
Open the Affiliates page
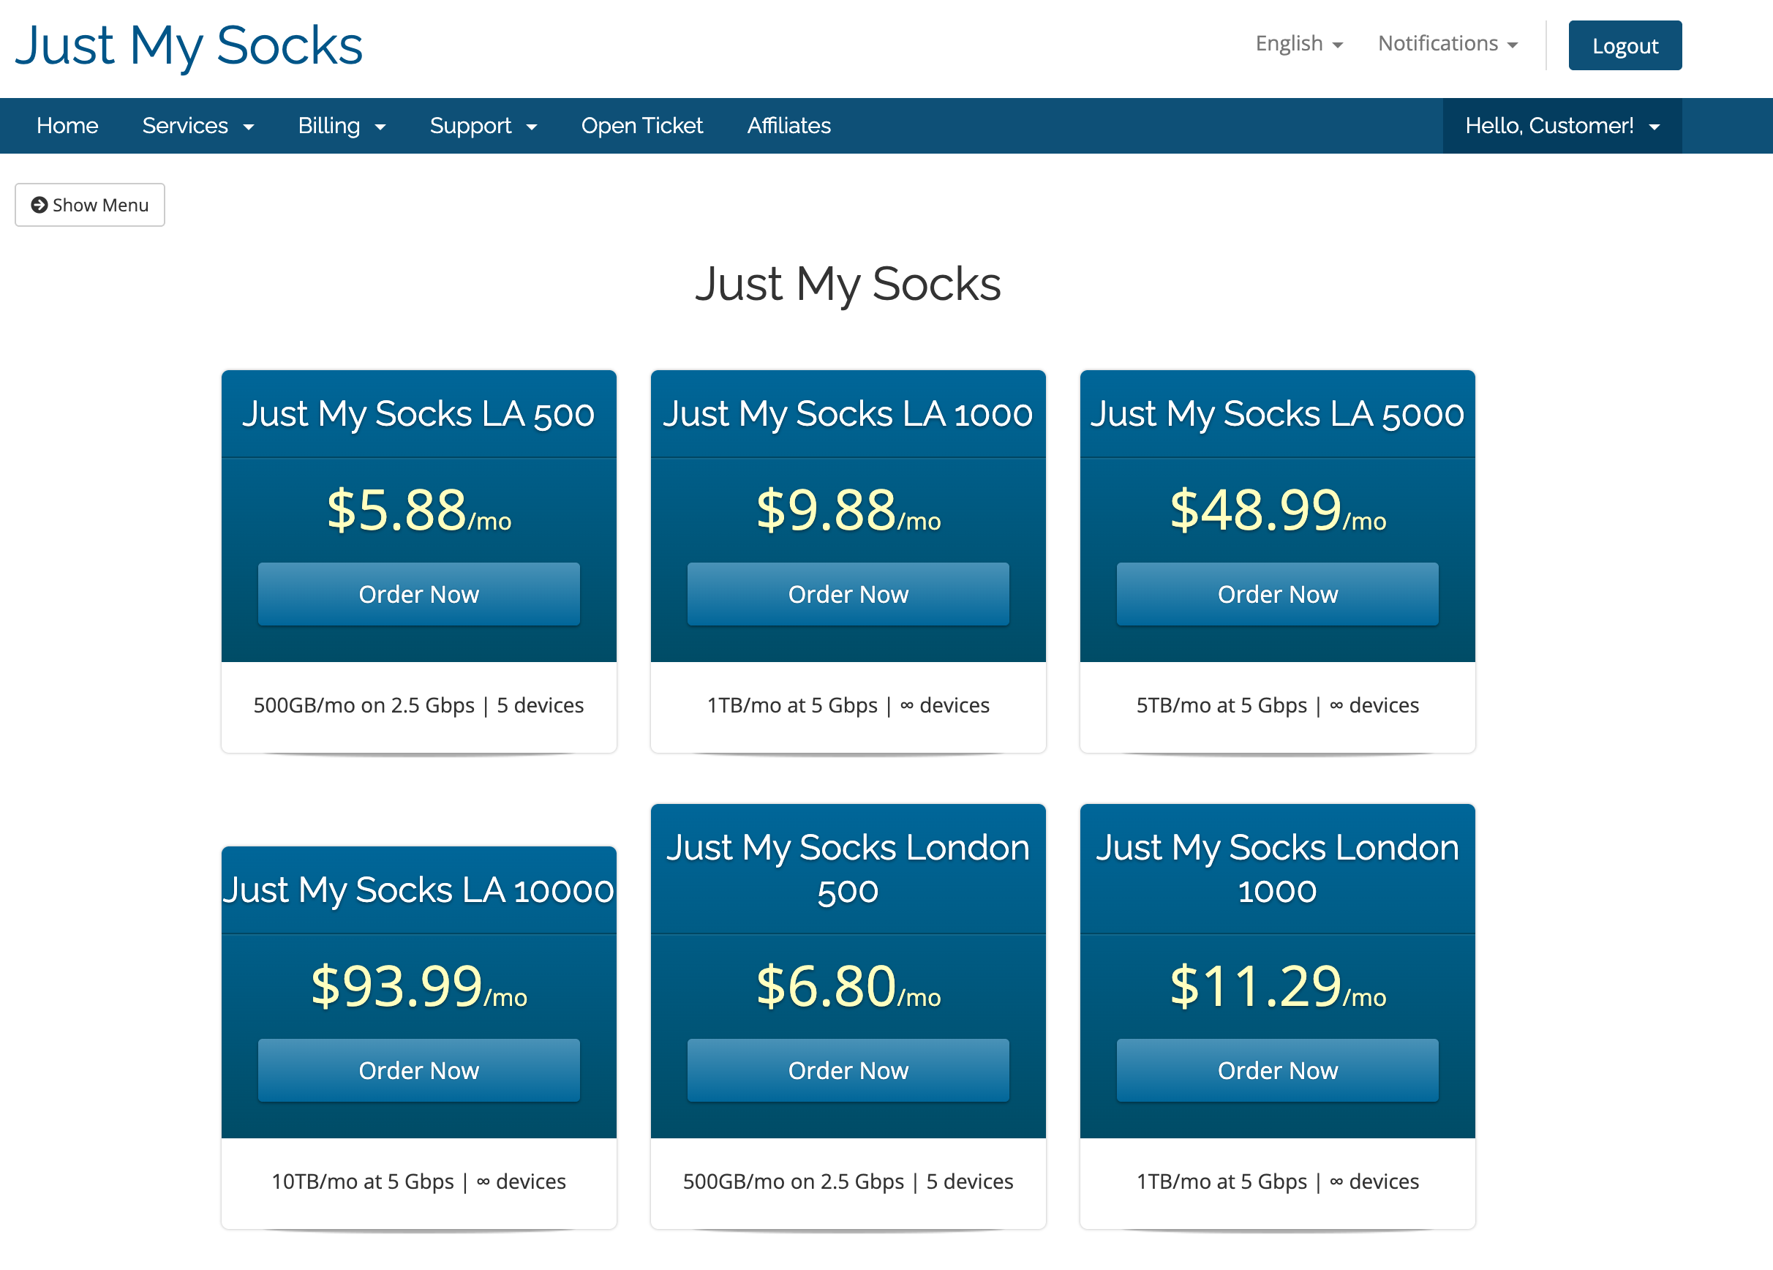788,126
